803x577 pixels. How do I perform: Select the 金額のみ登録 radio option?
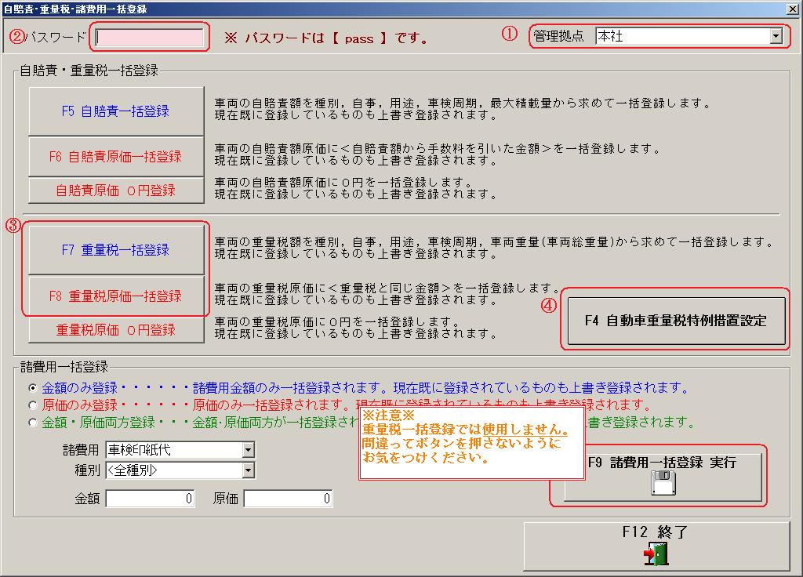point(33,388)
